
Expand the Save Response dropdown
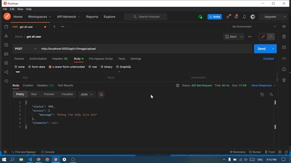[x=264, y=86]
